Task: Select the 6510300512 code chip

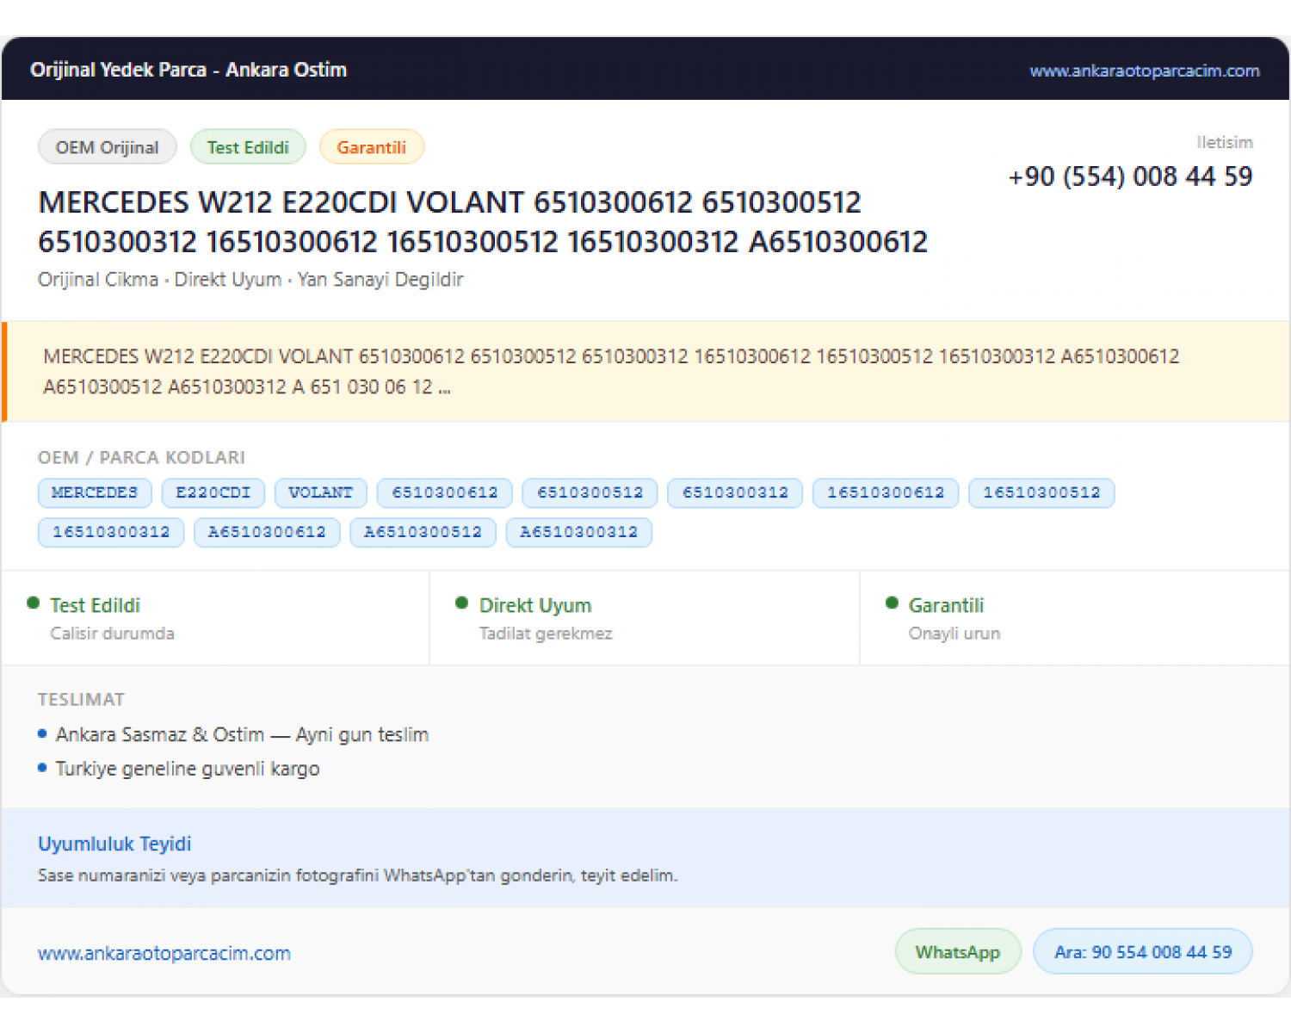Action: point(590,493)
